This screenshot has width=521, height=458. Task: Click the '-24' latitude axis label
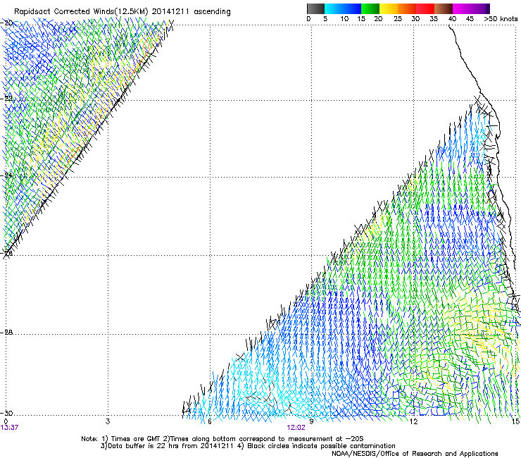click(6, 175)
